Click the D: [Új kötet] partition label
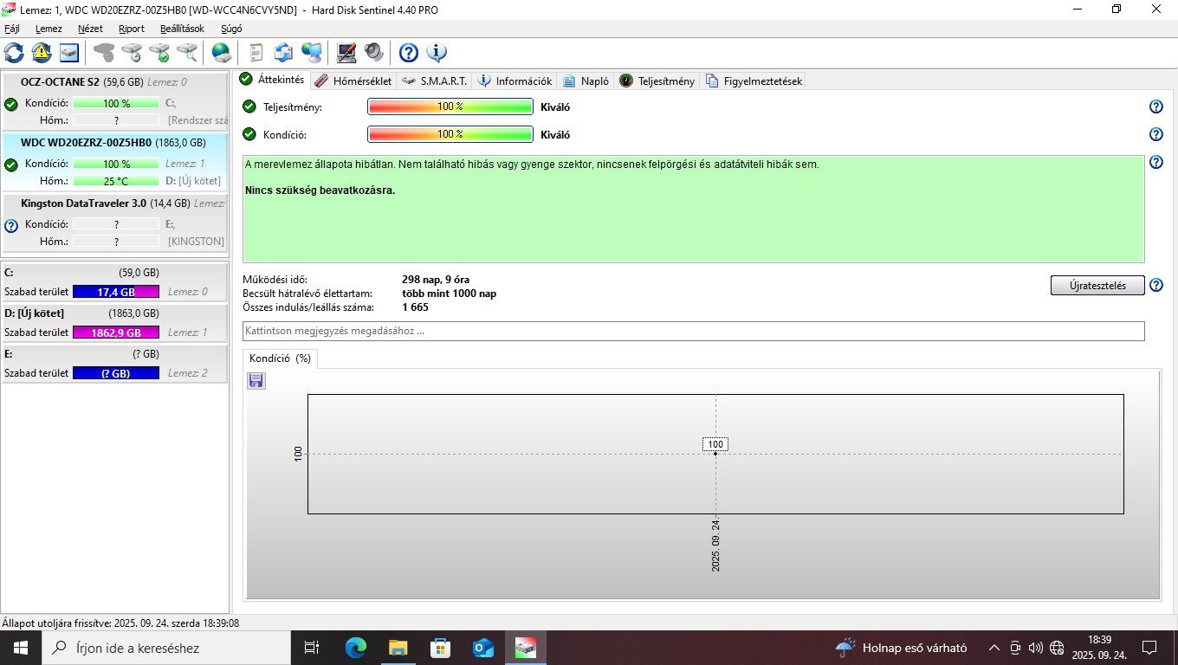The height and width of the screenshot is (665, 1178). click(x=35, y=313)
